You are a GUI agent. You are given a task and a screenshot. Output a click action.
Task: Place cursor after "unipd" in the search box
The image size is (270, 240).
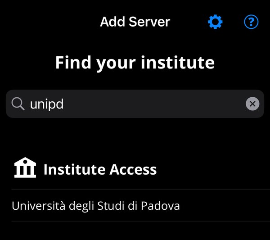click(x=66, y=104)
